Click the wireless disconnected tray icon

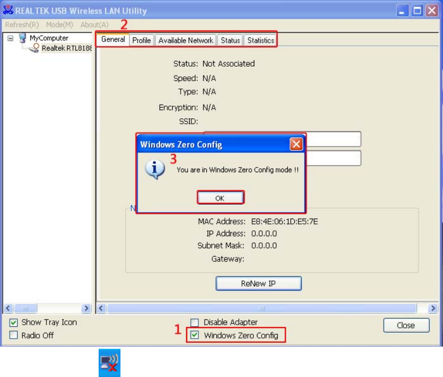109,363
